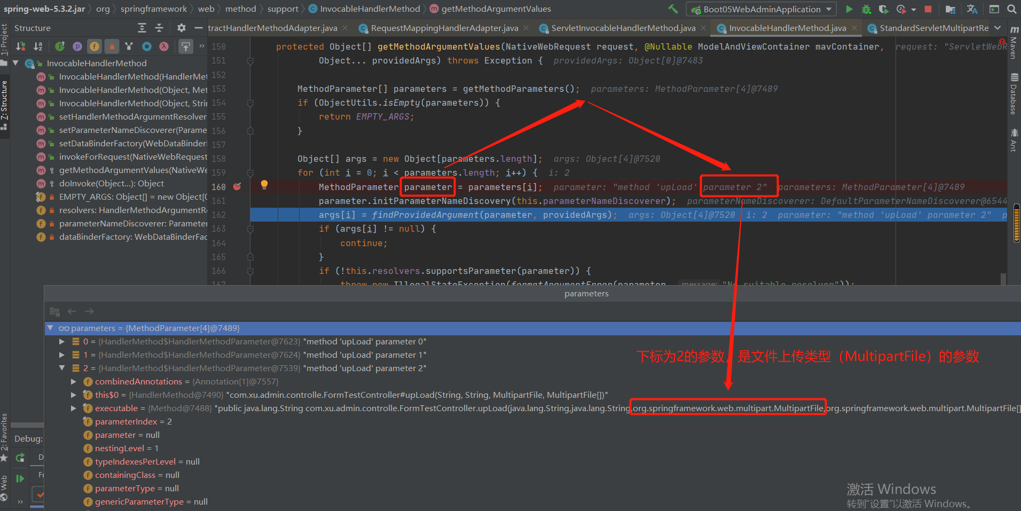This screenshot has height=511, width=1021.
Task: Open Project Structure folder icon in toolbar
Action: point(950,9)
